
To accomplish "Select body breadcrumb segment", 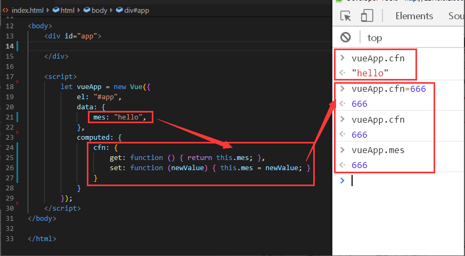I will click(x=99, y=10).
